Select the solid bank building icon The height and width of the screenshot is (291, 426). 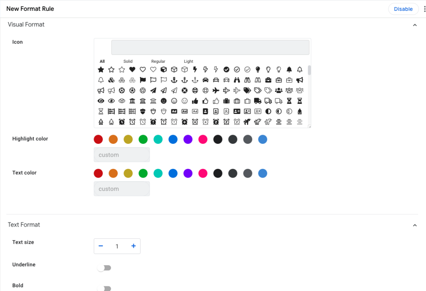point(132,101)
